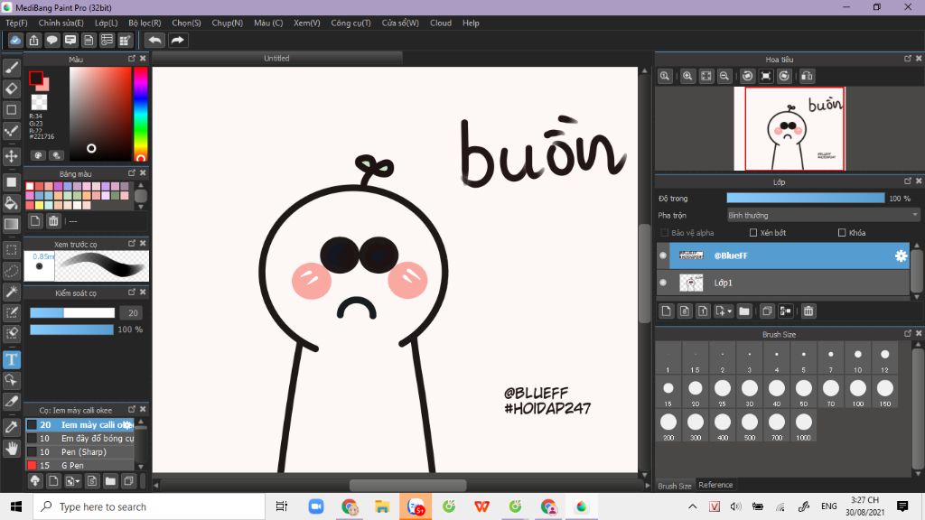Screen dimensions: 925x520
Task: Click the brush size value field 20
Action: (132, 313)
